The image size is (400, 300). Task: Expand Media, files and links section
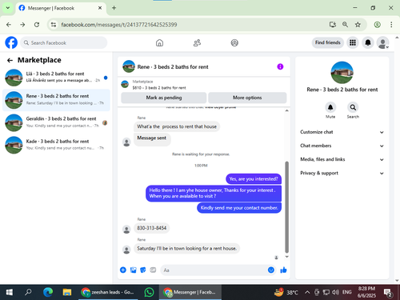tap(342, 159)
